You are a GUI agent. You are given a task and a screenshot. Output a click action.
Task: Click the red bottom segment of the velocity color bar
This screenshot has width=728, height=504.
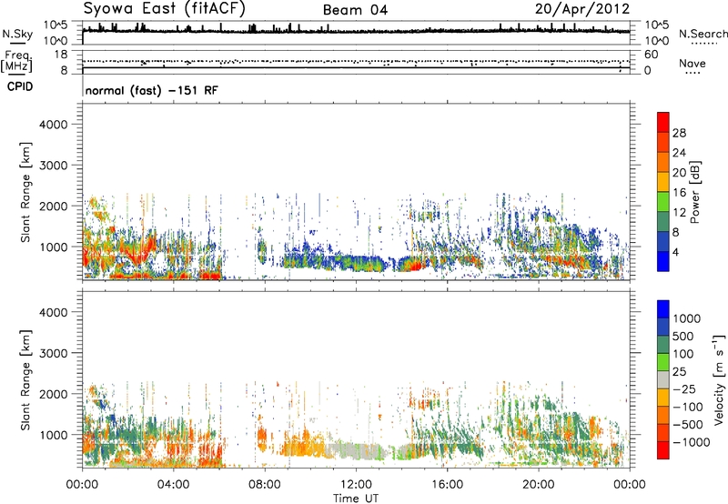(x=663, y=450)
